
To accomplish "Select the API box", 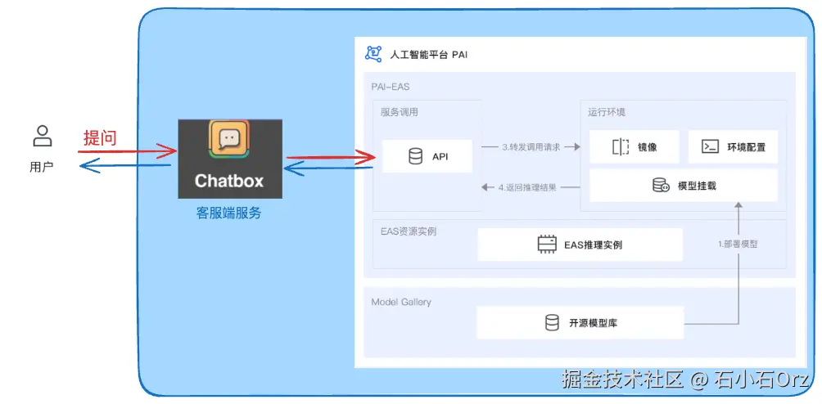I will point(427,156).
